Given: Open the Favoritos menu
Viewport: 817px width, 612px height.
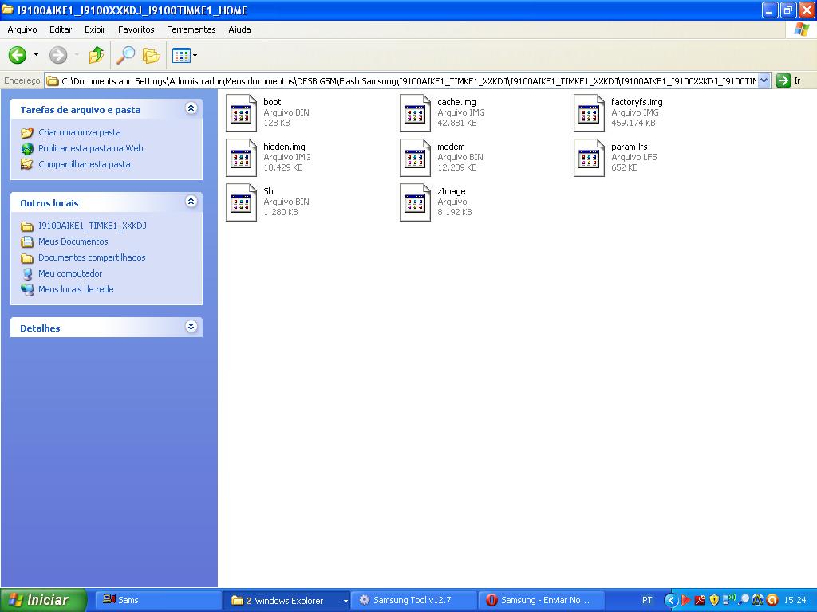Looking at the screenshot, I should (x=136, y=29).
